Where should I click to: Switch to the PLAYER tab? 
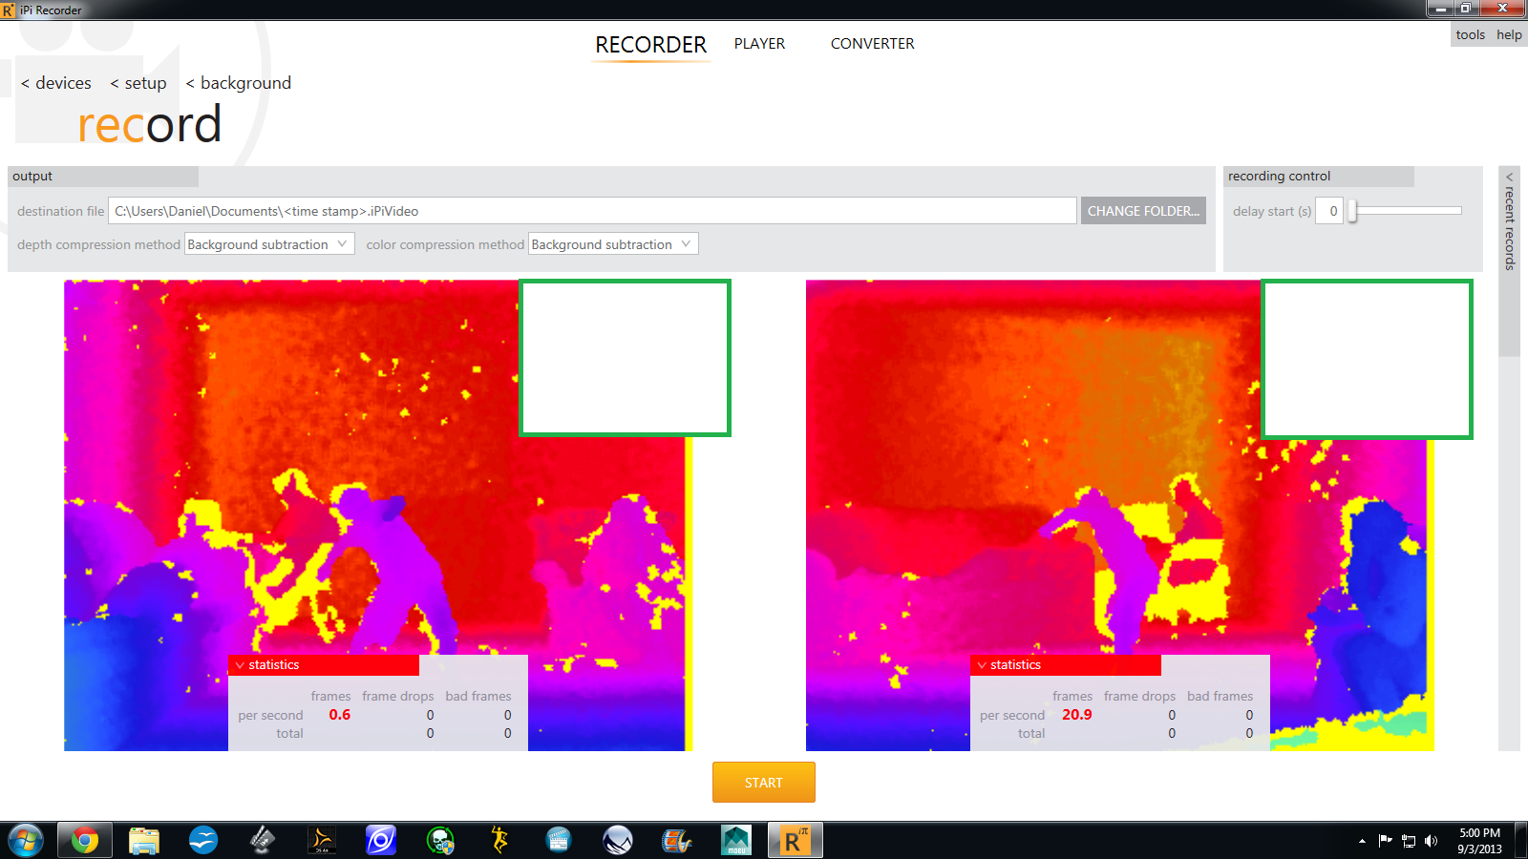tap(759, 44)
